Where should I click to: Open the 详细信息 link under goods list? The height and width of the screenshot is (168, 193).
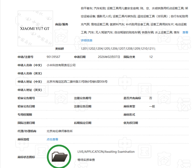tap(86, 40)
